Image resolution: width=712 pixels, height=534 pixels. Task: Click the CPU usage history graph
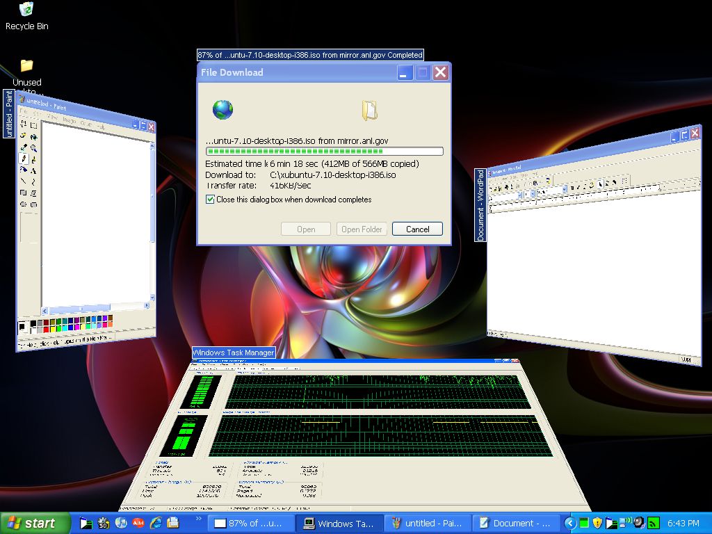click(378, 391)
